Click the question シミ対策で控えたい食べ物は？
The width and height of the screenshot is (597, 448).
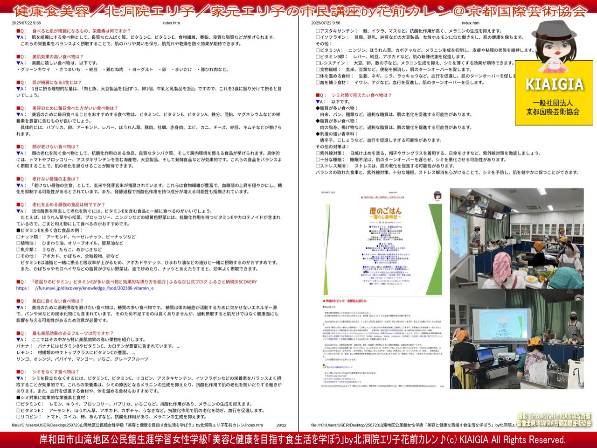[x=354, y=95]
